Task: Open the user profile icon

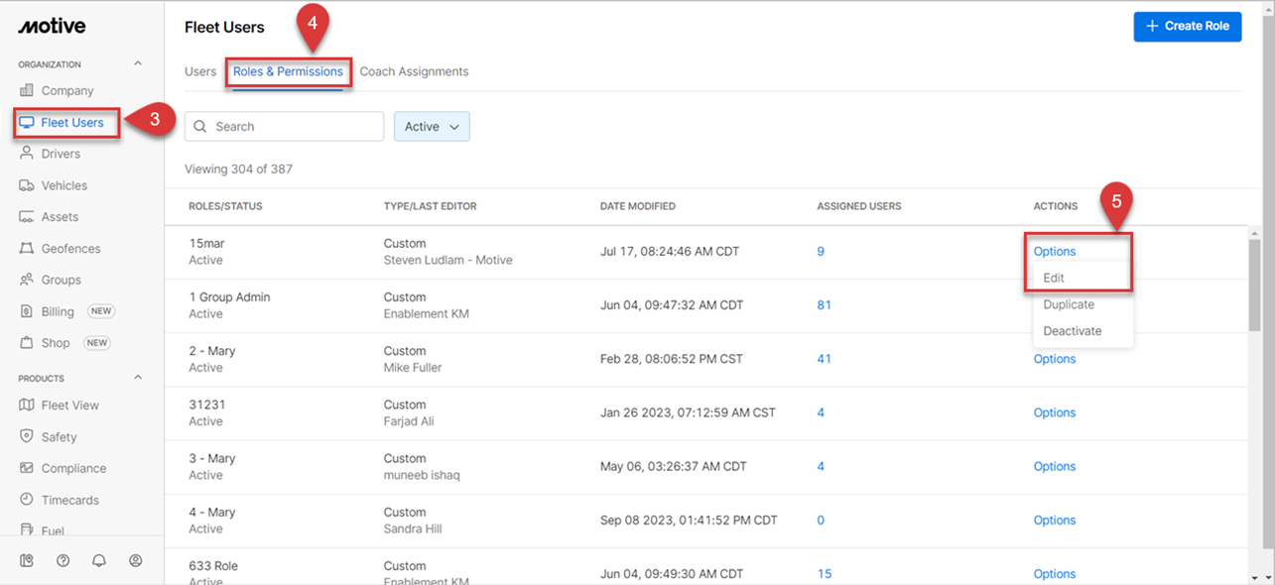Action: point(136,560)
